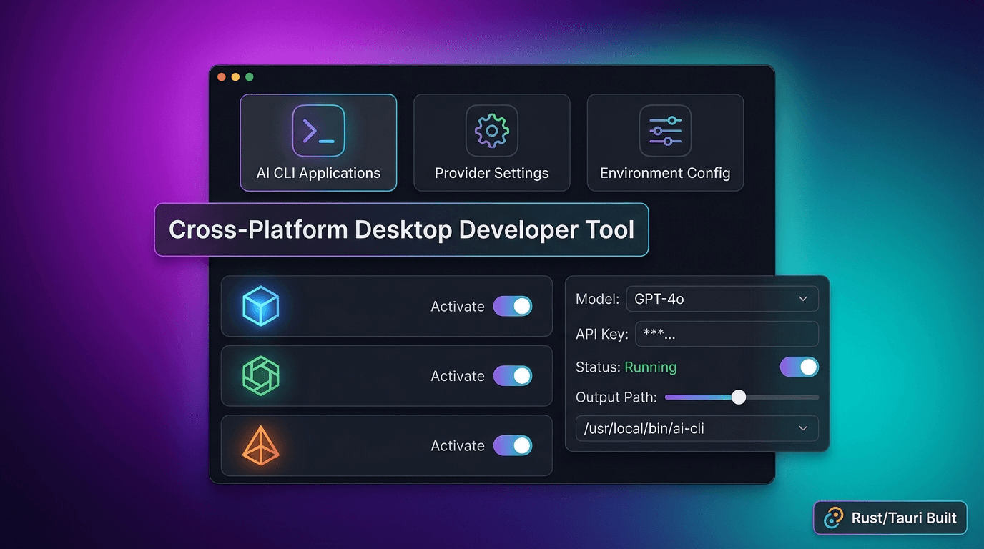Select the blue cube app icon
The height and width of the screenshot is (549, 984).
pos(261,306)
